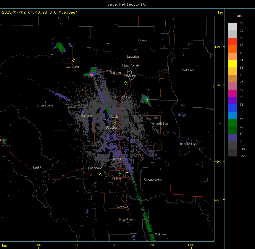Image resolution: width=255 pixels, height=249 pixels.
Task: Click the Sylvan map label
Action: [115, 72]
